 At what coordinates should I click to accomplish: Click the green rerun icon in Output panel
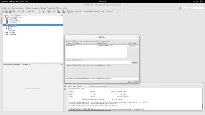point(65,89)
